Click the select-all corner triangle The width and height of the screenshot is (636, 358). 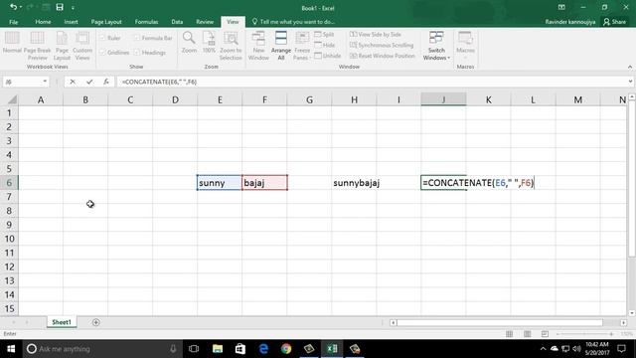12,99
